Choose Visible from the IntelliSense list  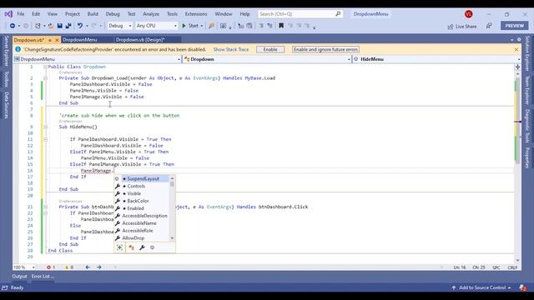(x=142, y=193)
